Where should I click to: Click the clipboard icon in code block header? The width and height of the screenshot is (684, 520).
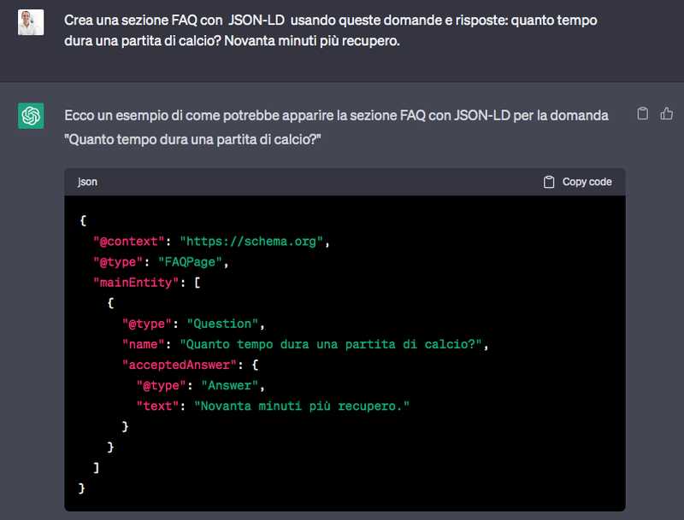pos(549,182)
